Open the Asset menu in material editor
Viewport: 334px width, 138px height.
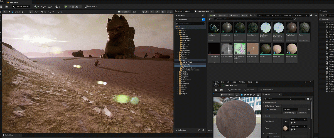(x=235, y=82)
